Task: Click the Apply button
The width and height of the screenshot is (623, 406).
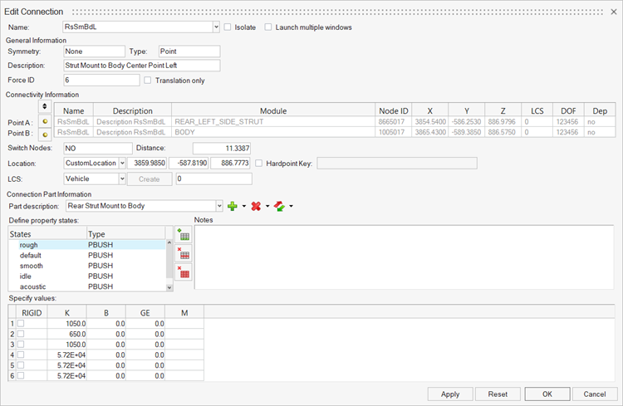Action: 450,394
